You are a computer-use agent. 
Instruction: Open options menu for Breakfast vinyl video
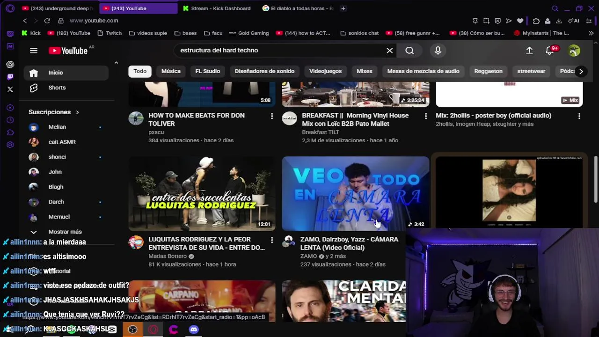[425, 116]
